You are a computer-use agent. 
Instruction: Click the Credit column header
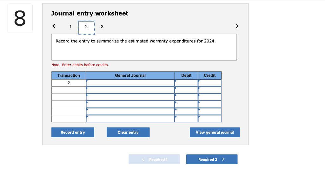(210, 75)
